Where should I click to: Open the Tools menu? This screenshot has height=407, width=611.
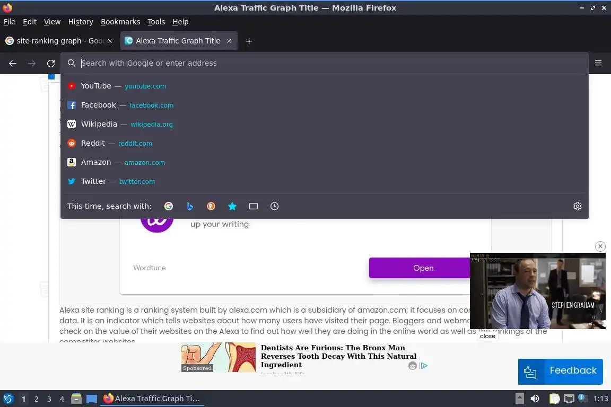click(x=156, y=22)
